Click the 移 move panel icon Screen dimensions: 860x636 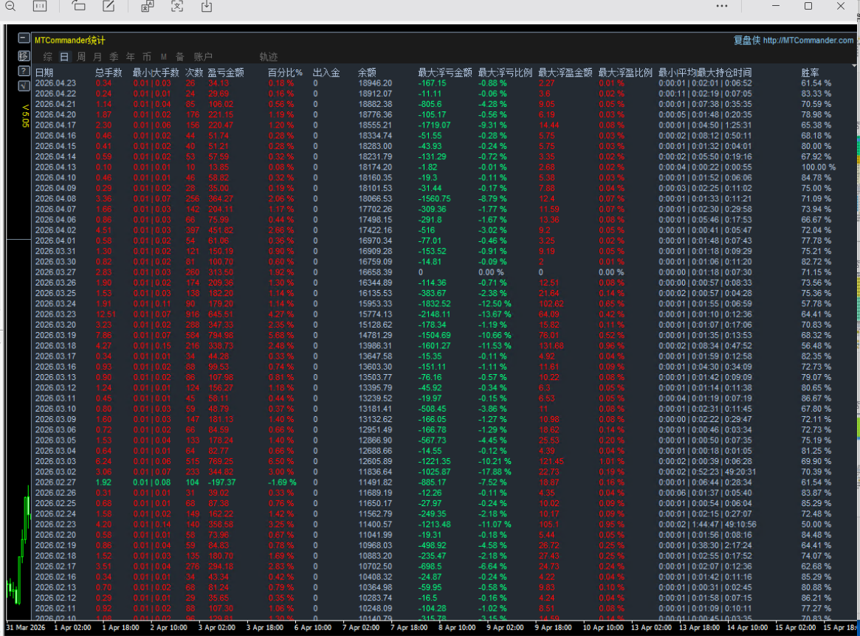point(24,55)
